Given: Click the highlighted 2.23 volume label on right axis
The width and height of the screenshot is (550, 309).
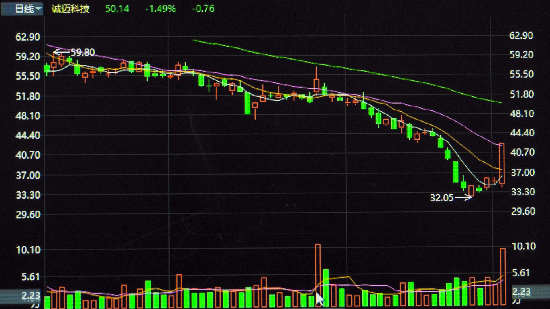Looking at the screenshot, I should click(x=521, y=291).
